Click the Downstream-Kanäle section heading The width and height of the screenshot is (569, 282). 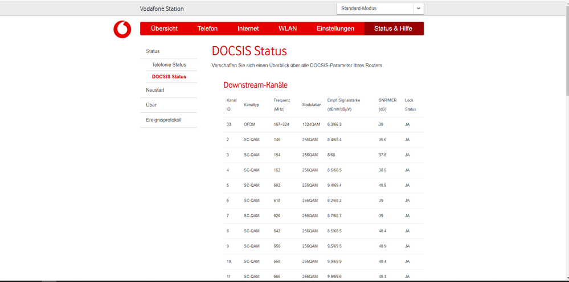[256, 85]
